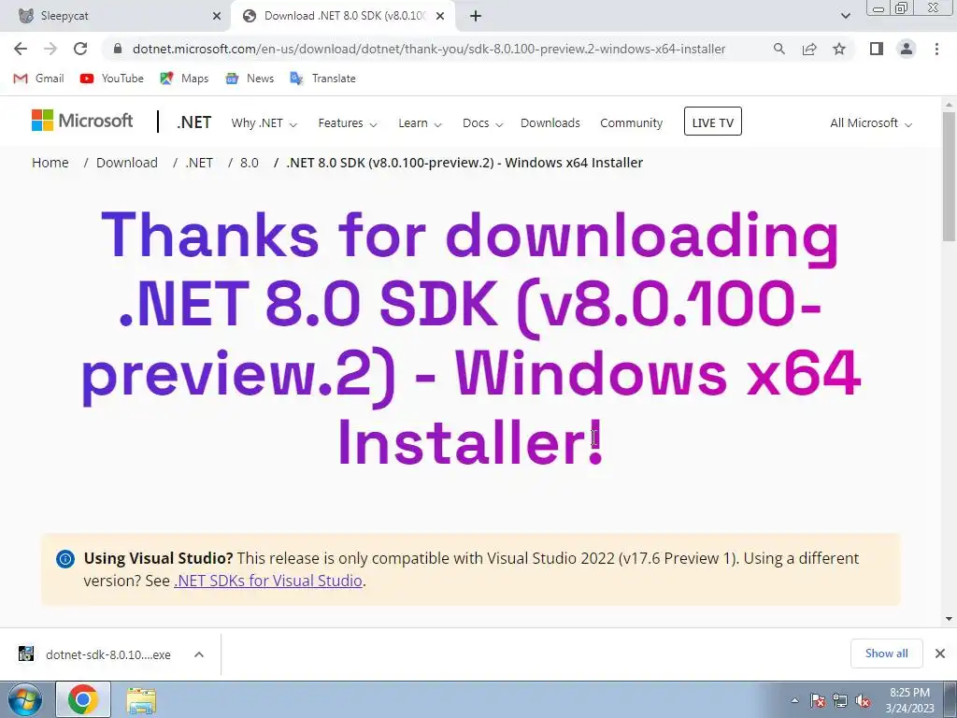Open the .NET SDKs for Visual Studio link
The image size is (957, 718).
(x=268, y=581)
